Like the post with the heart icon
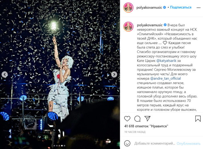The width and height of the screenshot is (203, 149). pos(127,119)
